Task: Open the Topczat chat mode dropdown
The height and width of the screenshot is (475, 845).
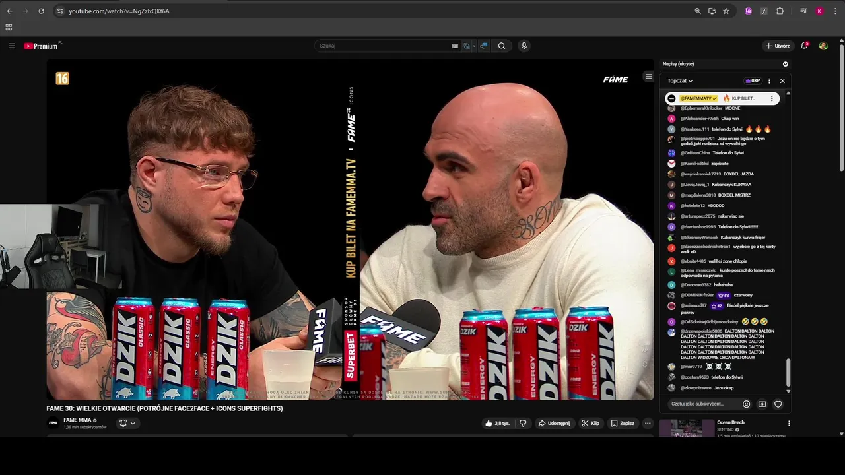Action: [680, 80]
